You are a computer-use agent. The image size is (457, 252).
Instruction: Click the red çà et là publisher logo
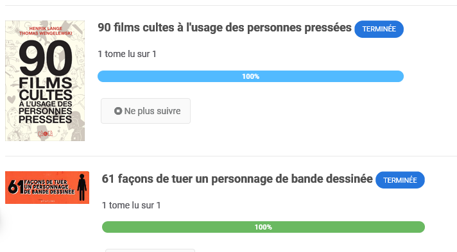pyautogui.click(x=45, y=134)
